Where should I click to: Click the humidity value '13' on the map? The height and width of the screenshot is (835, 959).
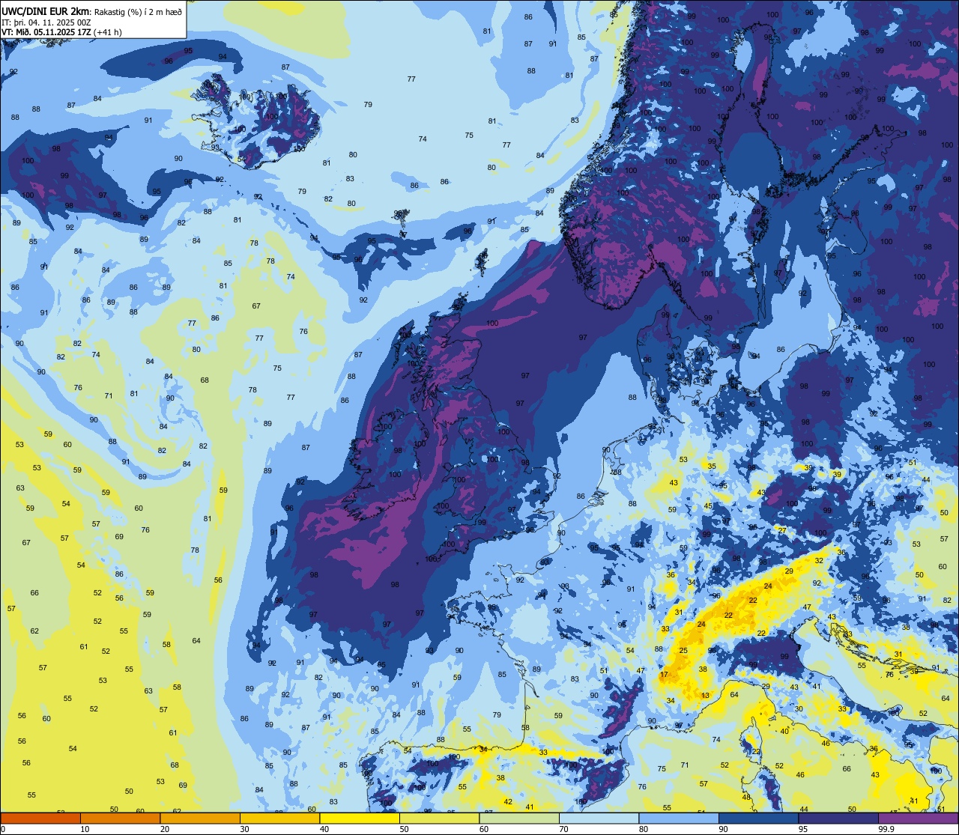click(x=705, y=696)
